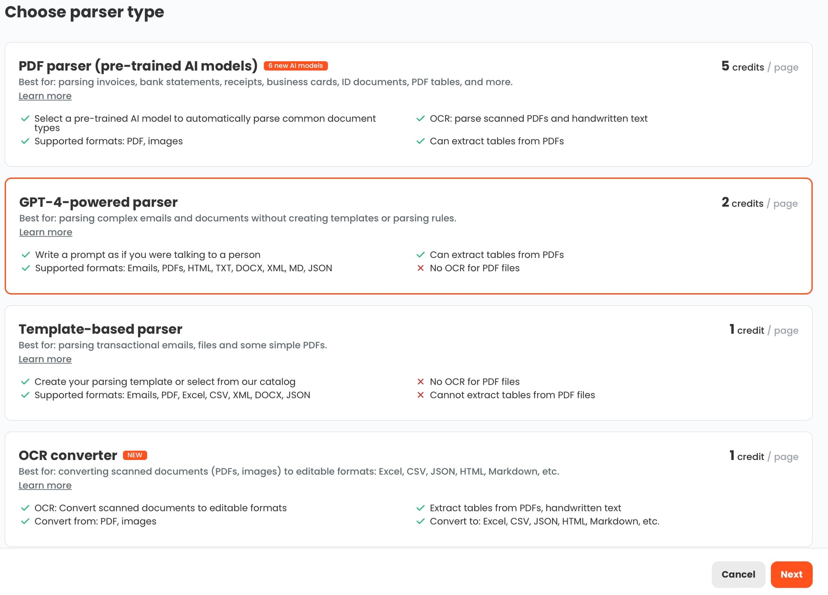Click the 'Choose parser type' heading

(84, 12)
